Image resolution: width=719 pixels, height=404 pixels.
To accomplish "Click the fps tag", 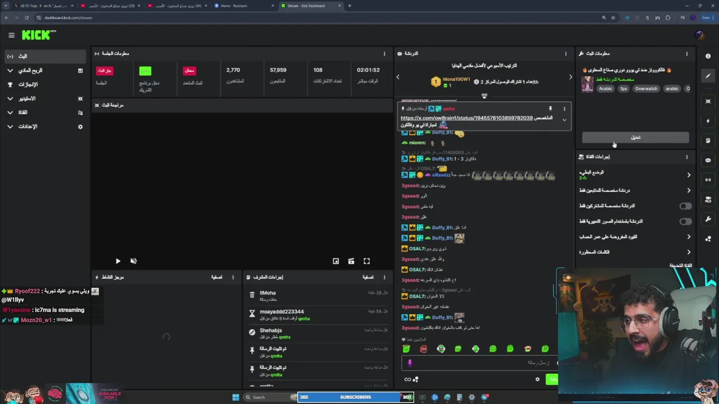I will (x=624, y=89).
